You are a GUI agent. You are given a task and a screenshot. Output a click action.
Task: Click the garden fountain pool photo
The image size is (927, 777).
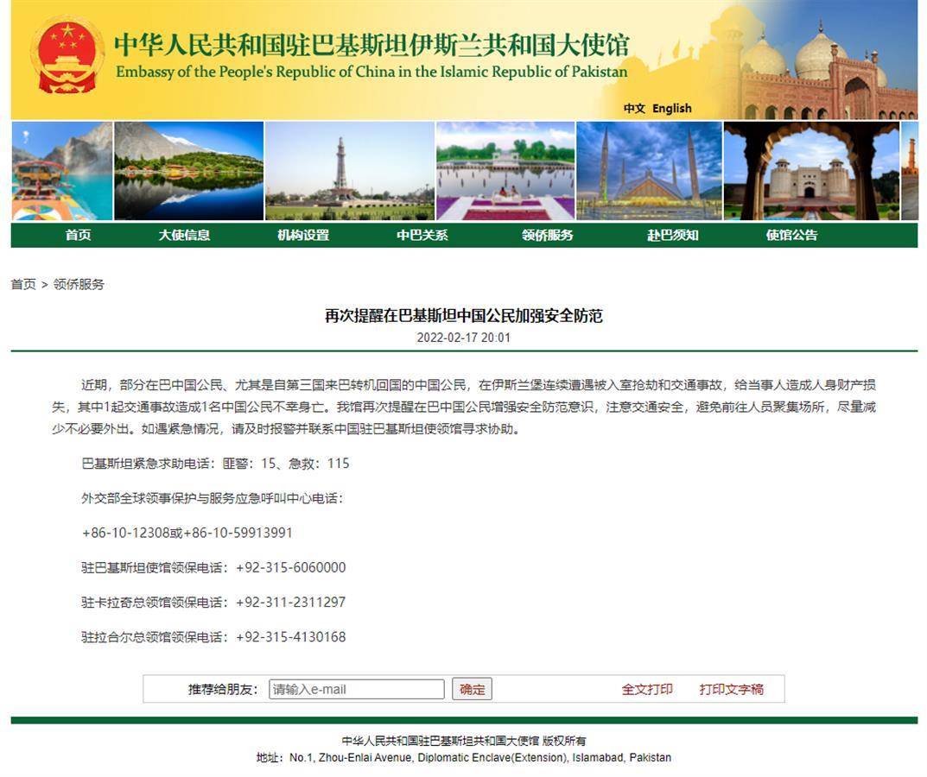(x=505, y=171)
